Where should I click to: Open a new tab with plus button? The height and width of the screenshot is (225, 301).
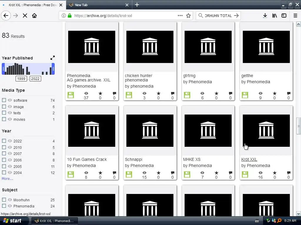[x=137, y=5]
